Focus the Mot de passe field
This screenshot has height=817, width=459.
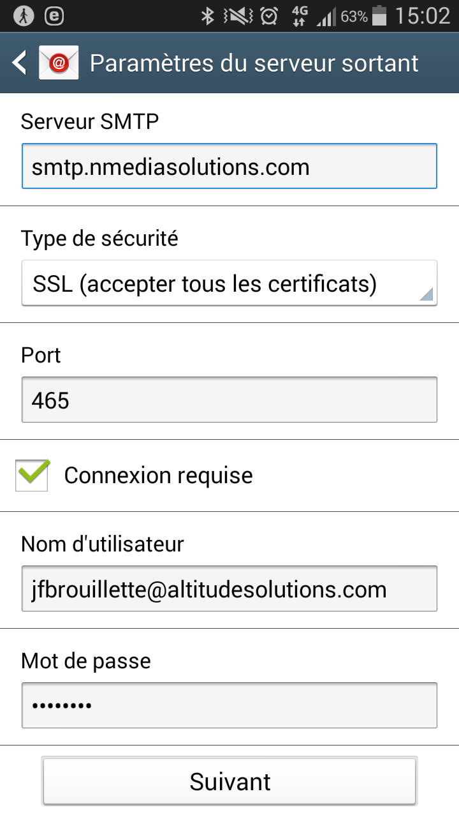pyautogui.click(x=229, y=705)
